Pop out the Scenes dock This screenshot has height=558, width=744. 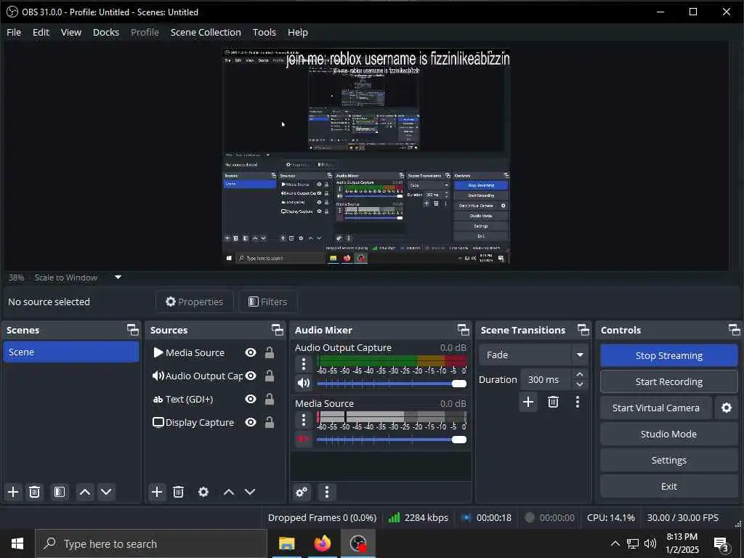tap(133, 330)
